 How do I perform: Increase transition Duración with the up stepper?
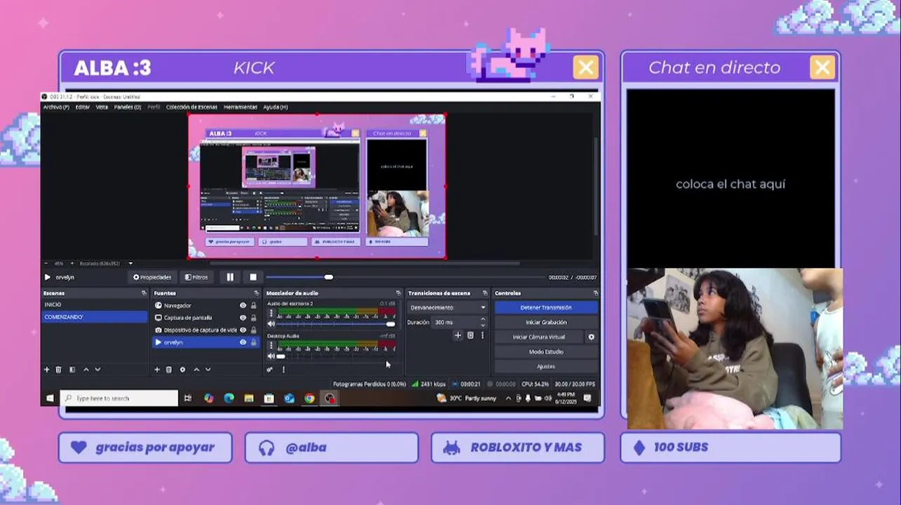click(x=483, y=319)
